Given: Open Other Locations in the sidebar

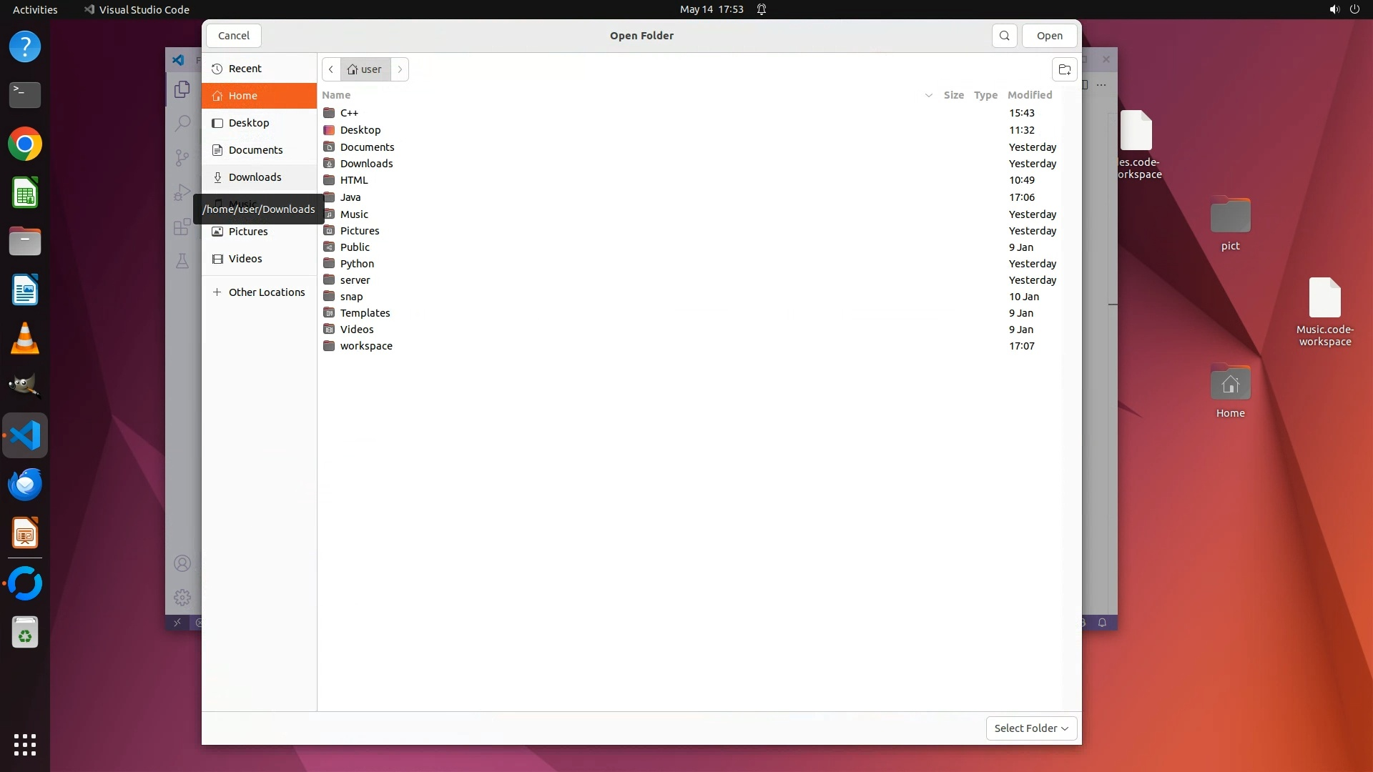Looking at the screenshot, I should [266, 292].
